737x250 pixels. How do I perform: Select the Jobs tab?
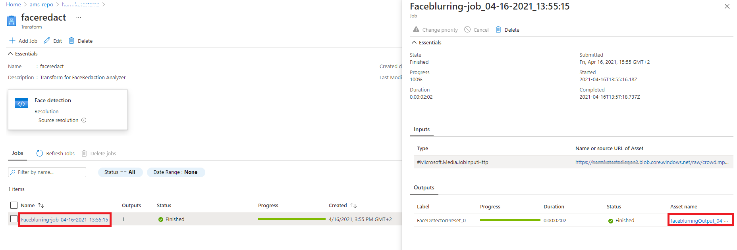(x=17, y=153)
